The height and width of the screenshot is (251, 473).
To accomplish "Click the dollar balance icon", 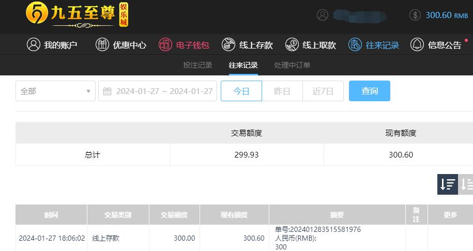I will click(415, 15).
